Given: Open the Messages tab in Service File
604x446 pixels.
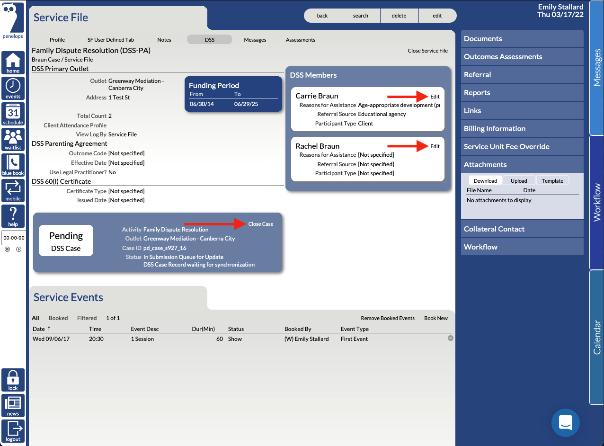Looking at the screenshot, I should [255, 40].
